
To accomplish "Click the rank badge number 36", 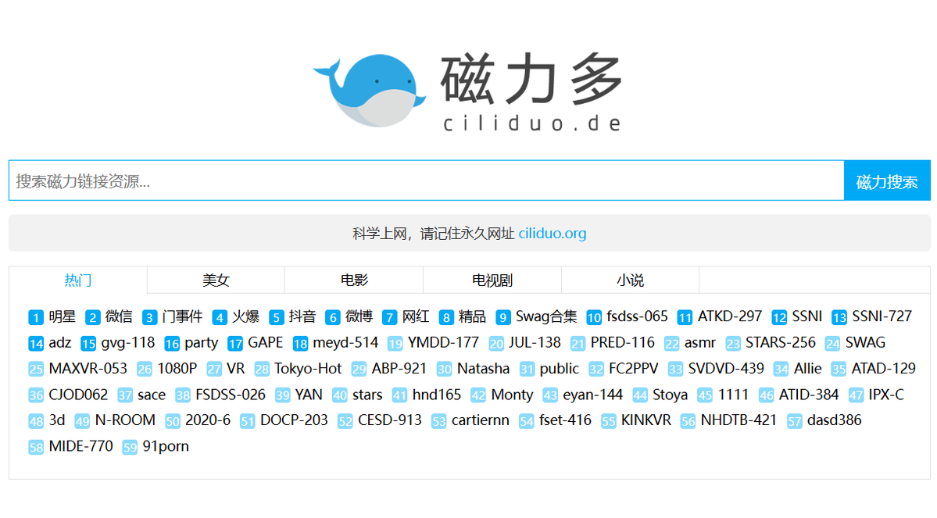I will pyautogui.click(x=36, y=395).
